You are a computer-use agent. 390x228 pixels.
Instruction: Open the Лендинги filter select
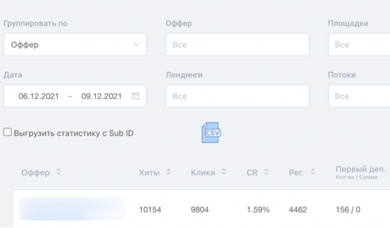pyautogui.click(x=238, y=96)
